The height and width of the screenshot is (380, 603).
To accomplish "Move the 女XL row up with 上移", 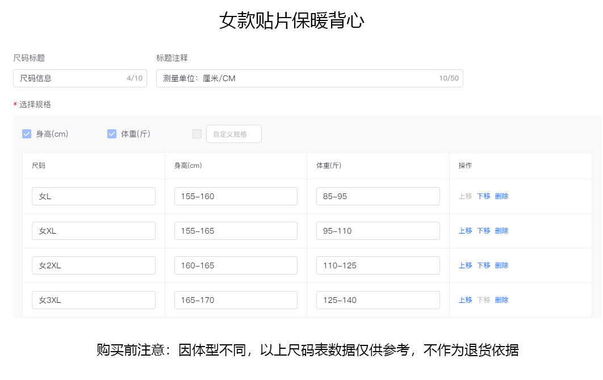I will pyautogui.click(x=465, y=230).
